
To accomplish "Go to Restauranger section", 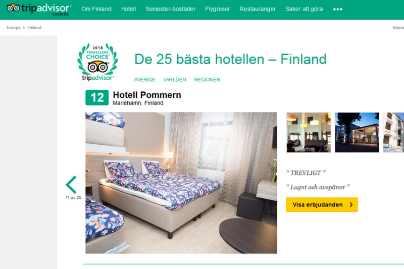I will [x=258, y=9].
